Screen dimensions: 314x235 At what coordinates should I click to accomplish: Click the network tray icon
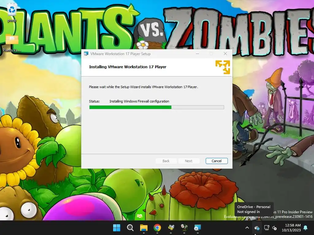pos(266,228)
